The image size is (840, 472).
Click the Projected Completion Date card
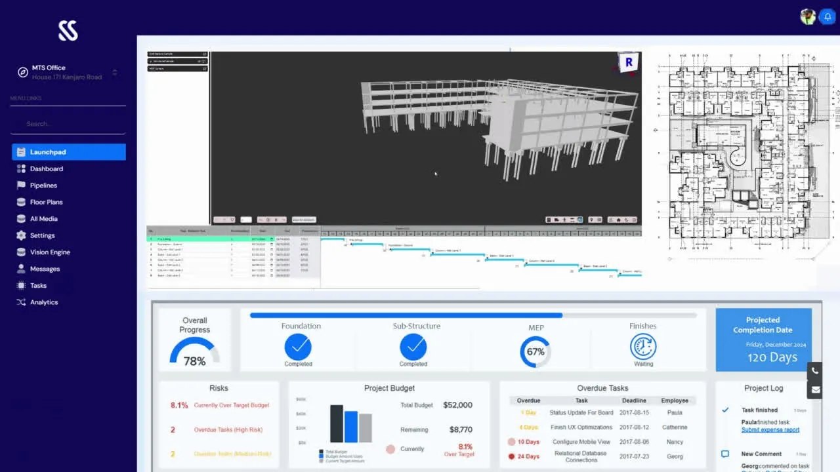(x=763, y=340)
